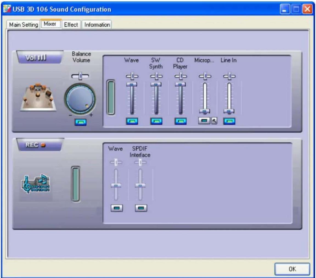This screenshot has width=316, height=278.
Task: Open the Effect tab
Action: [71, 25]
